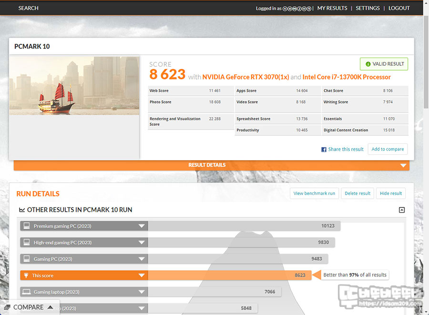Click the chart icon beside OTHER RESULTS heading
The height and width of the screenshot is (315, 429).
coord(22,210)
